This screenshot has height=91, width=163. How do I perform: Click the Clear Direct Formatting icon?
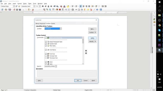(61, 6)
